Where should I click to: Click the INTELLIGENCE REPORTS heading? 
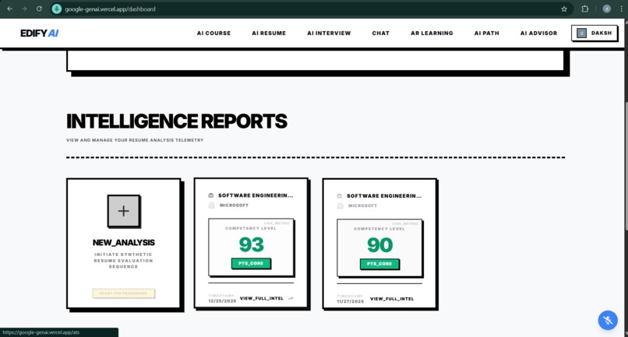coord(177,121)
